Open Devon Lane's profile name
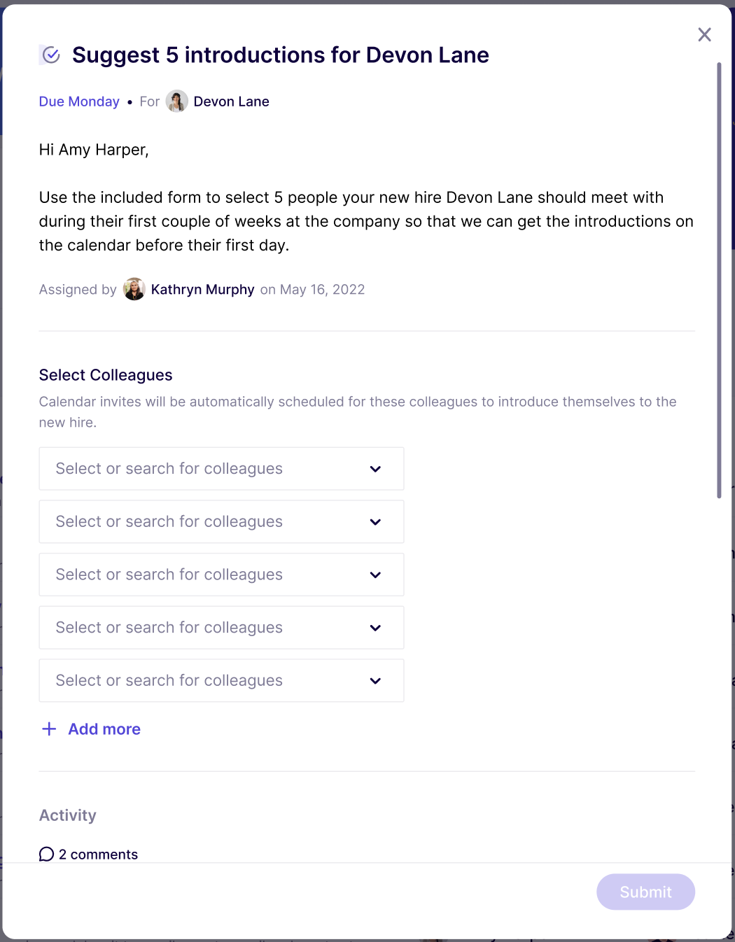Screen dimensions: 735x942 click(x=231, y=101)
